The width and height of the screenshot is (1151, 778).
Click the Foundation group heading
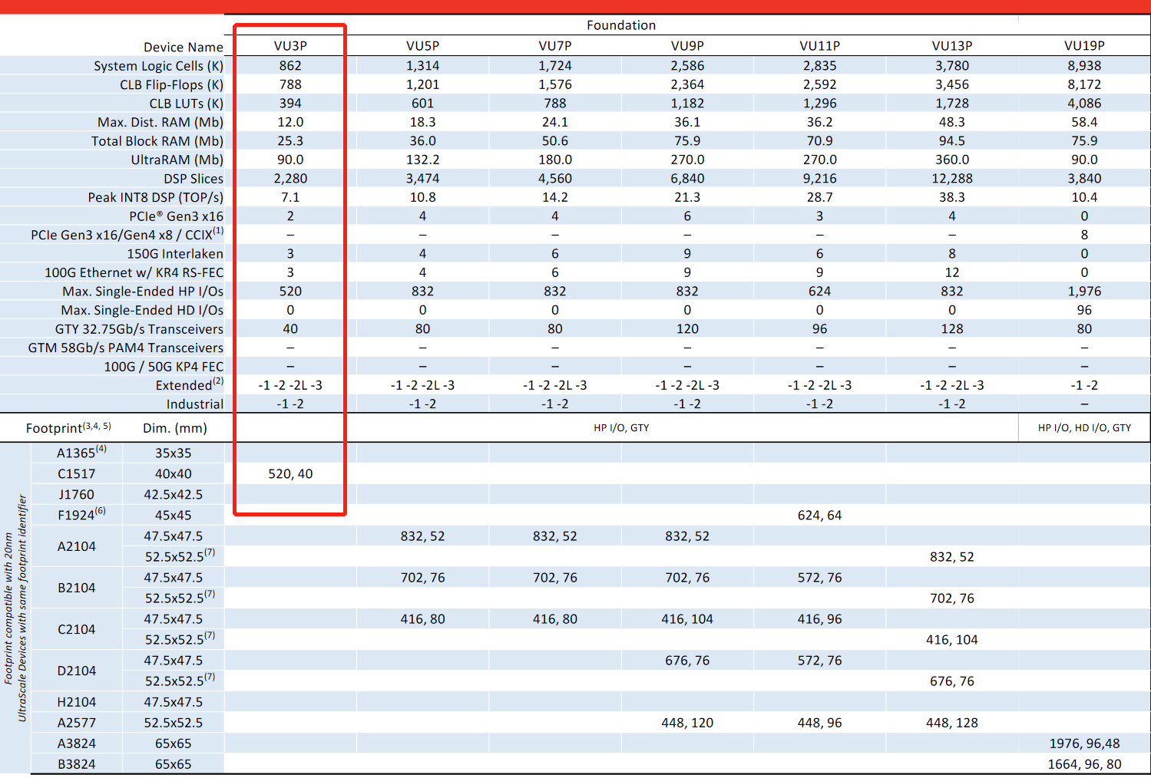[621, 25]
